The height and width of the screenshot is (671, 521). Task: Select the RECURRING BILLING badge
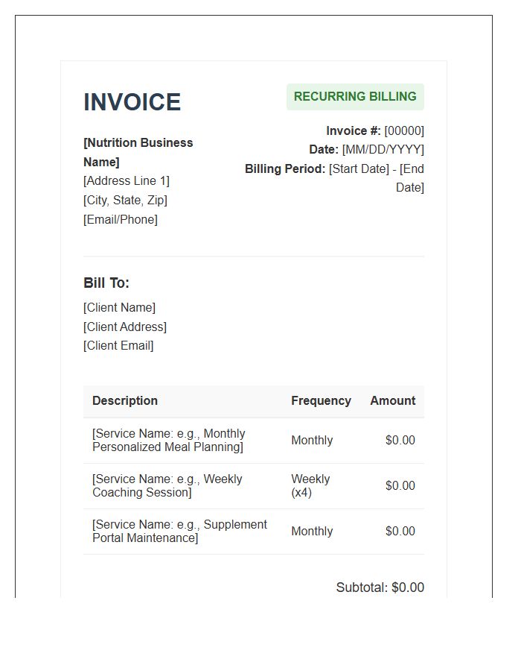(355, 97)
